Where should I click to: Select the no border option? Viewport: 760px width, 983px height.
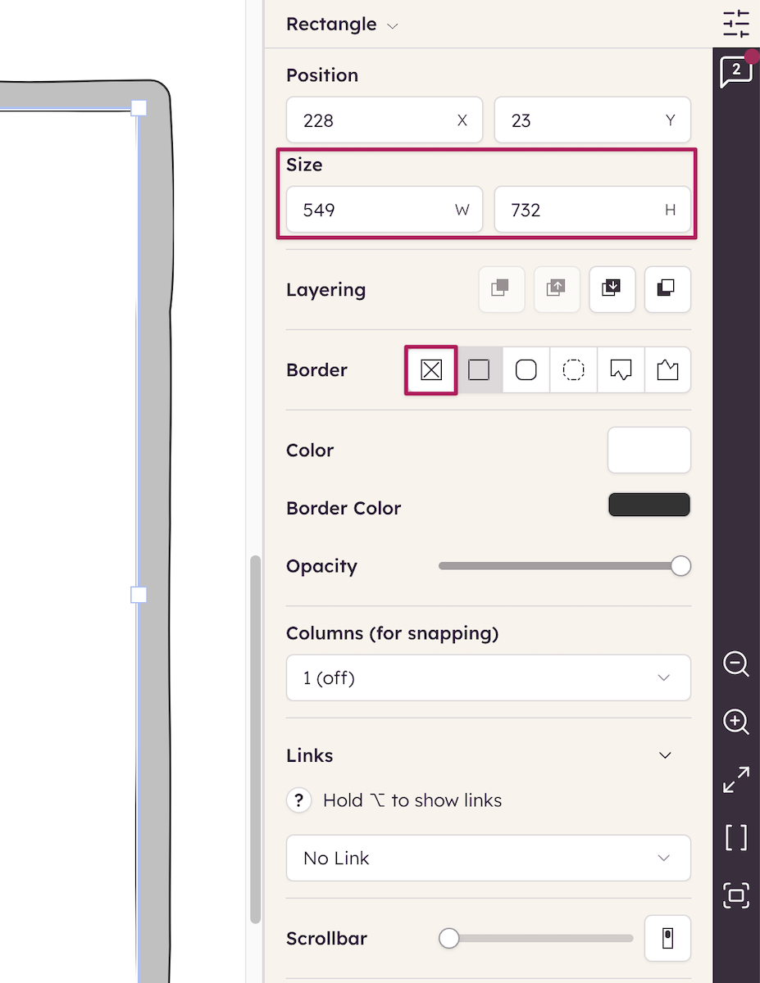431,370
